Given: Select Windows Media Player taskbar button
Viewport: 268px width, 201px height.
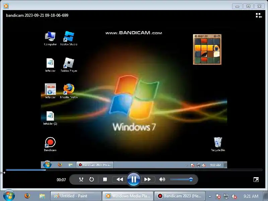Looking at the screenshot, I should (128, 196).
